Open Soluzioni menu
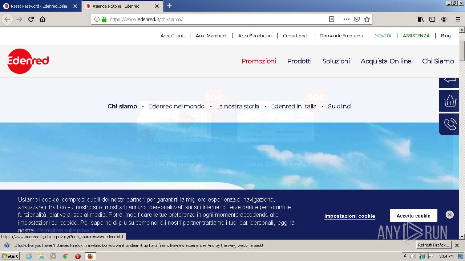 coord(336,61)
